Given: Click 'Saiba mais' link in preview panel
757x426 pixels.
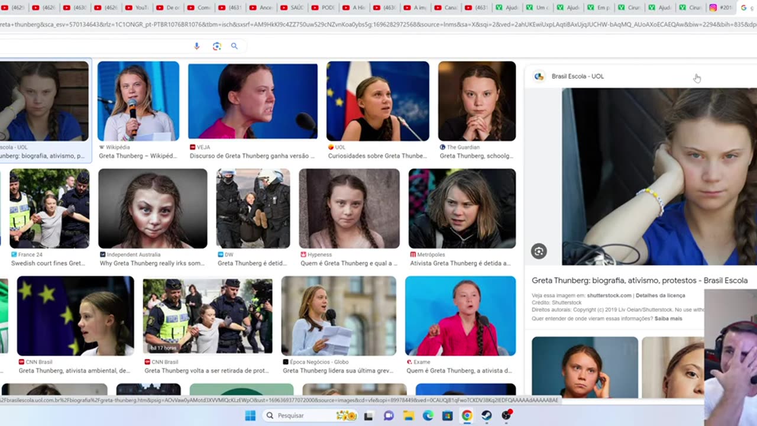Looking at the screenshot, I should (x=668, y=318).
